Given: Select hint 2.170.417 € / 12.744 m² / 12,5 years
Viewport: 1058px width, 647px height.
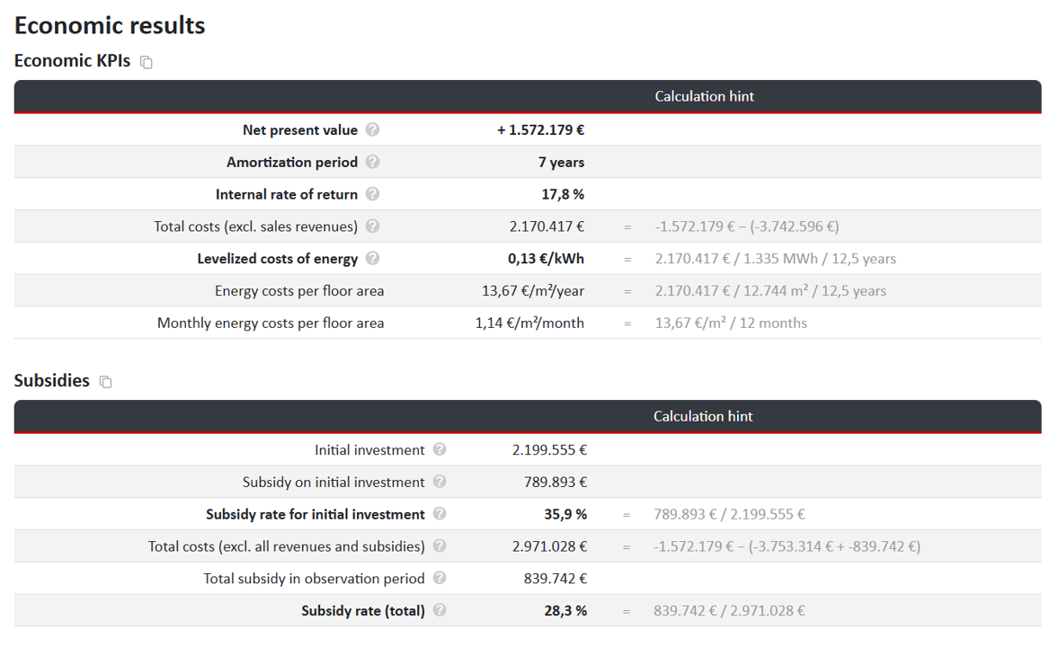Looking at the screenshot, I should (770, 291).
